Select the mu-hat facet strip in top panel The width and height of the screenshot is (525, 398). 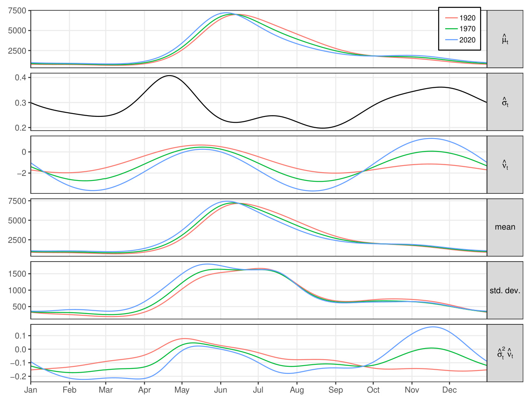pos(505,39)
